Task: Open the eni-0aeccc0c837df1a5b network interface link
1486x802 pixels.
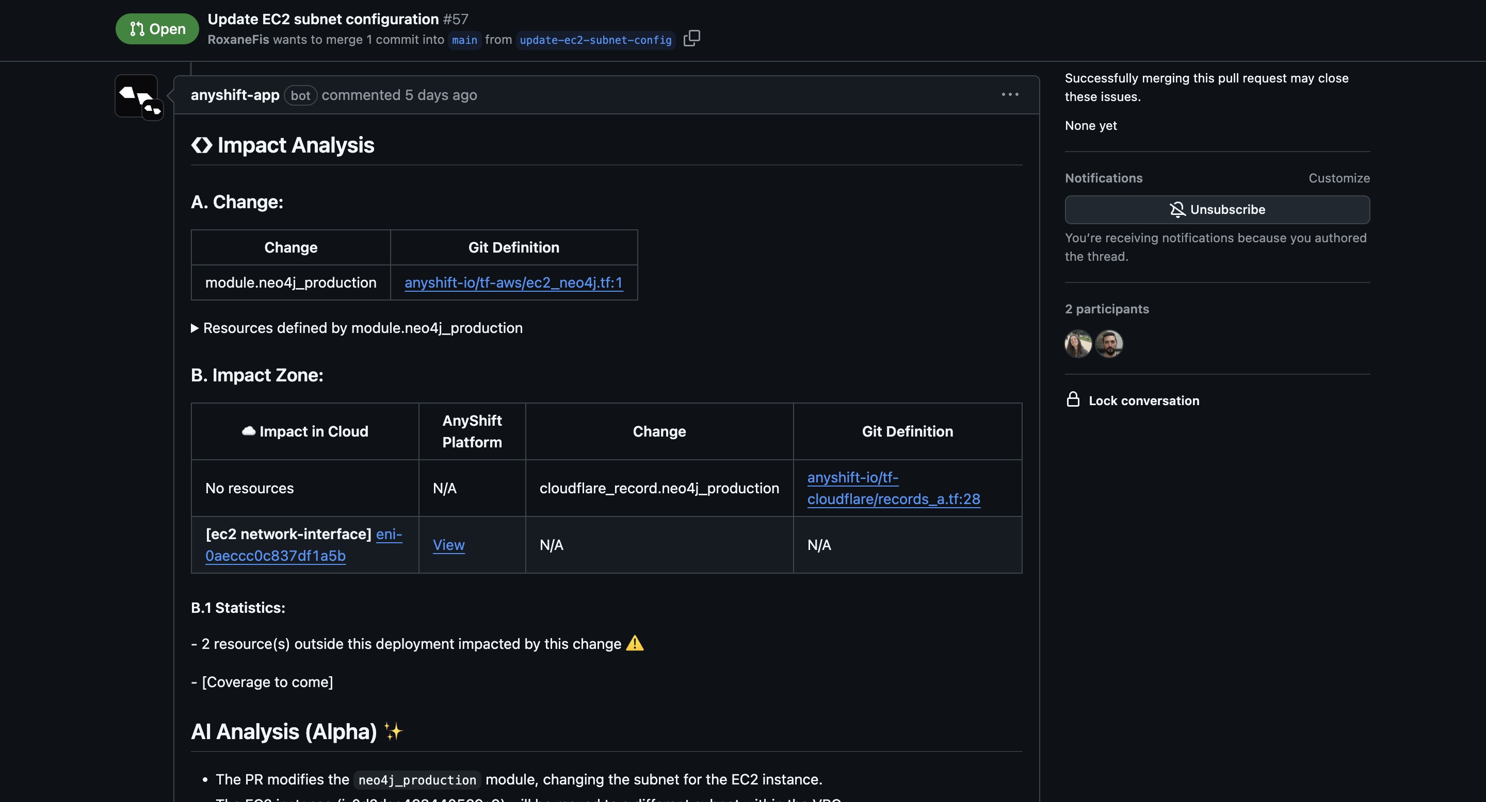Action: (275, 556)
